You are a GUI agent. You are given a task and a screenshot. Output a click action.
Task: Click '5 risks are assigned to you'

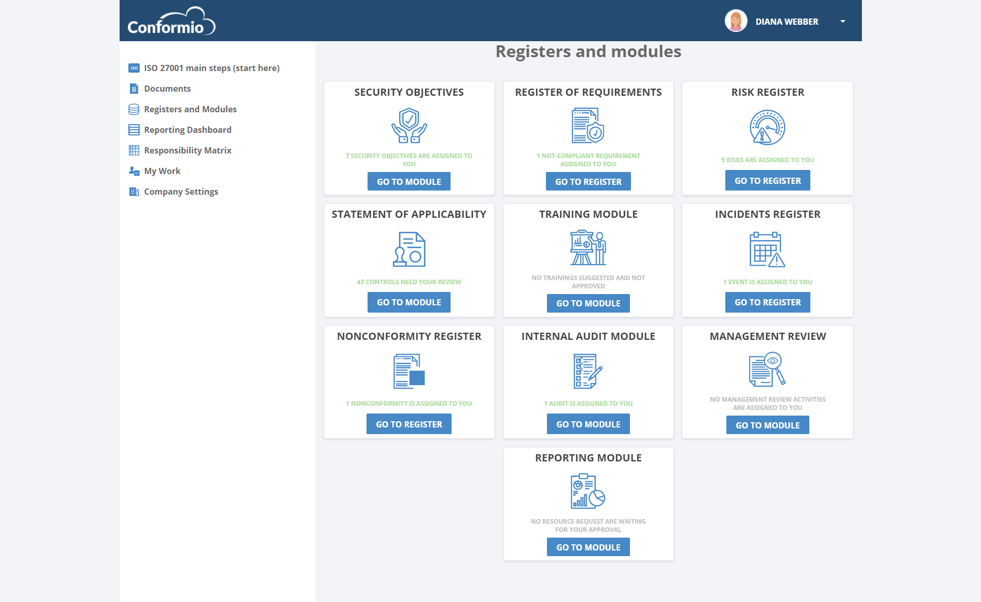point(768,160)
